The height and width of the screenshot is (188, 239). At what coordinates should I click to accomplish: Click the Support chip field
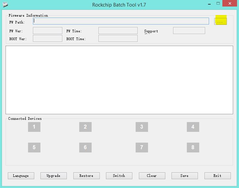pyautogui.click(x=189, y=31)
